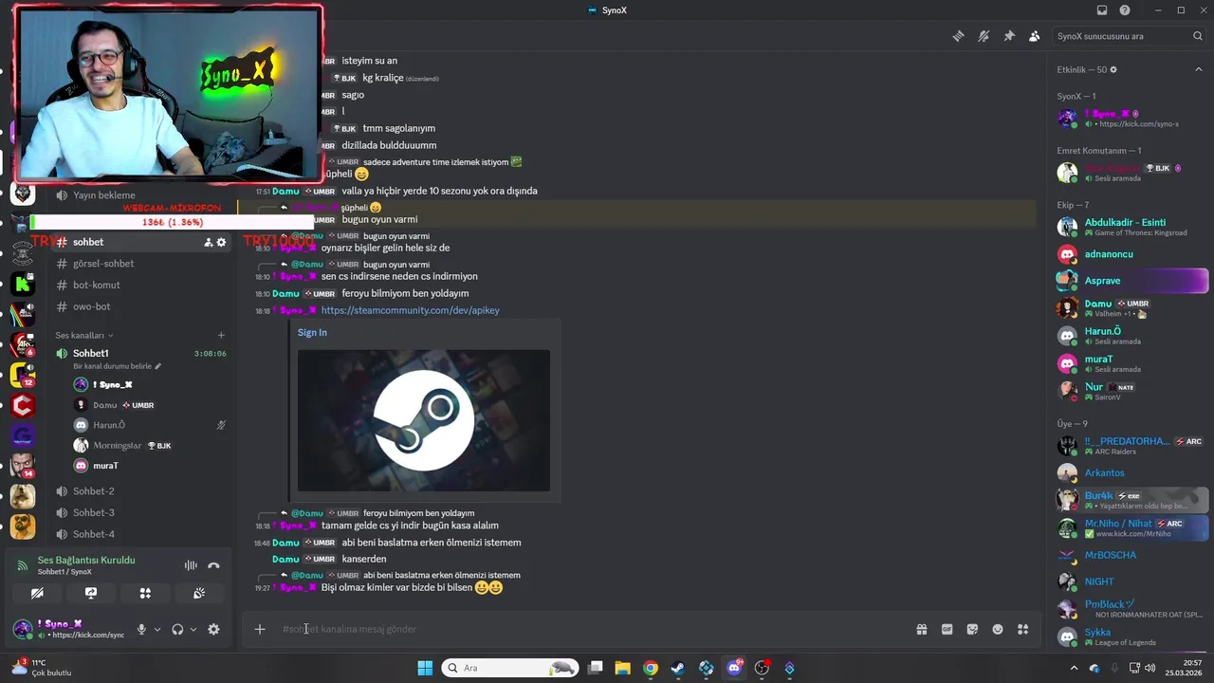This screenshot has height=683, width=1214.
Task: Click the Sign In embed title
Action: tap(312, 332)
